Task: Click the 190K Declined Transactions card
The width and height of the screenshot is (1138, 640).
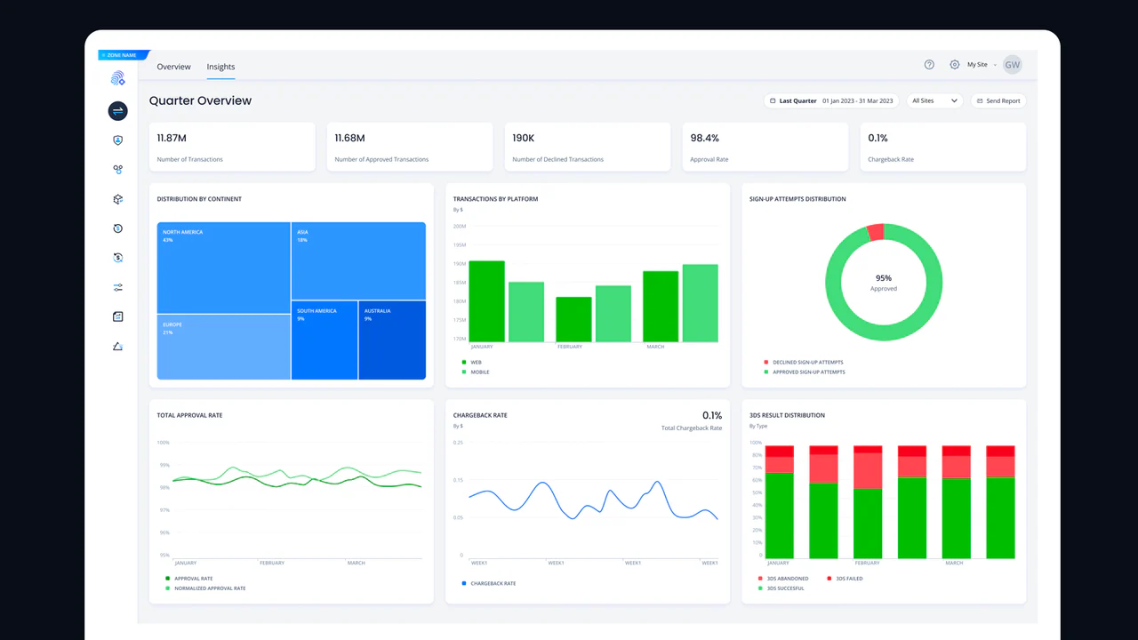Action: [x=588, y=147]
